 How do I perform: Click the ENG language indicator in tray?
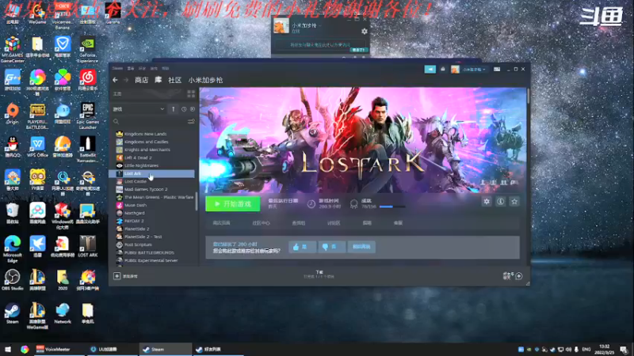click(x=586, y=349)
